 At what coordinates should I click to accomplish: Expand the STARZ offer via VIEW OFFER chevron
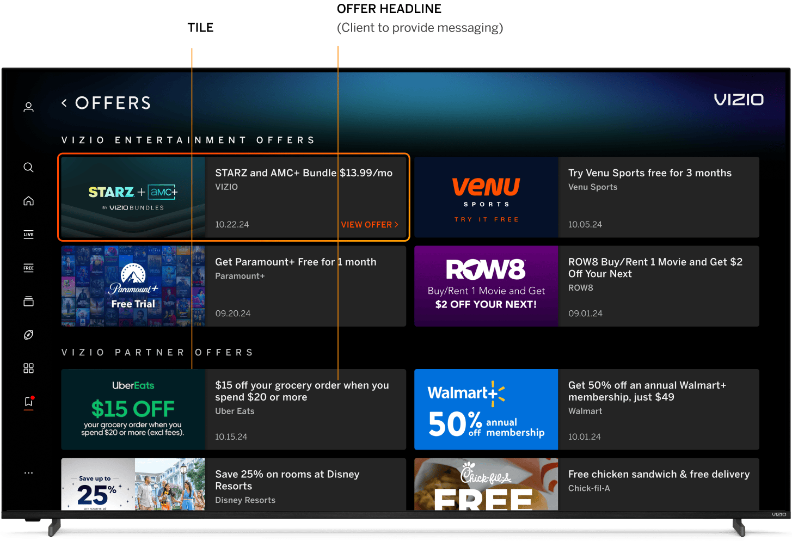396,224
